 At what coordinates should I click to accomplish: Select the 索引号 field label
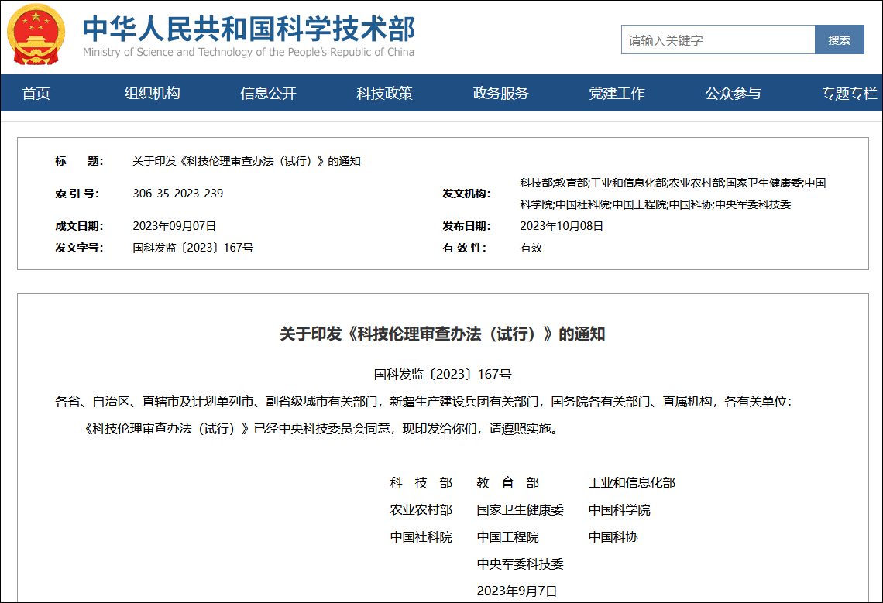[x=77, y=194]
